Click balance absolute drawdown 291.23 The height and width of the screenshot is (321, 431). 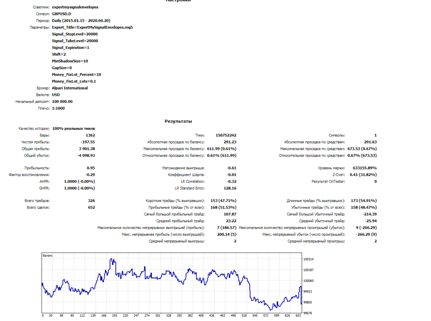[230, 142]
